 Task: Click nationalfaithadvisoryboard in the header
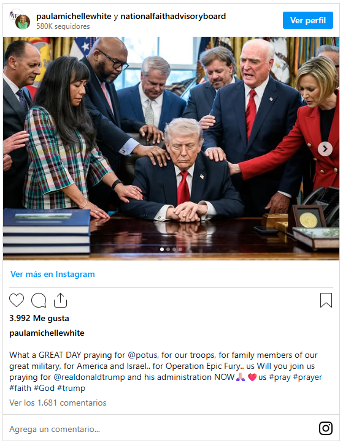(173, 17)
